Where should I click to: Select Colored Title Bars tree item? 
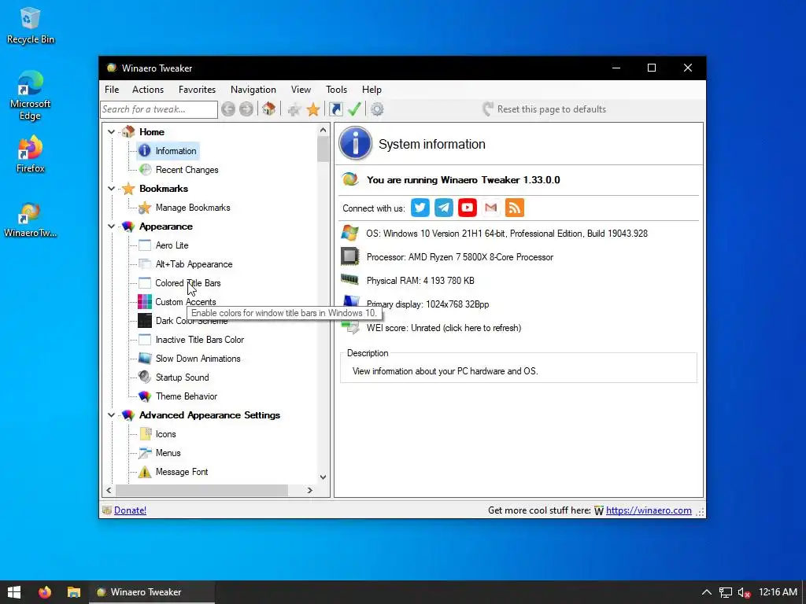tap(187, 283)
